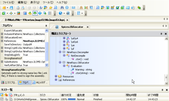This screenshot has width=169, height=101.
Task: Click the blue gear settings icon
Action: (x=67, y=8)
